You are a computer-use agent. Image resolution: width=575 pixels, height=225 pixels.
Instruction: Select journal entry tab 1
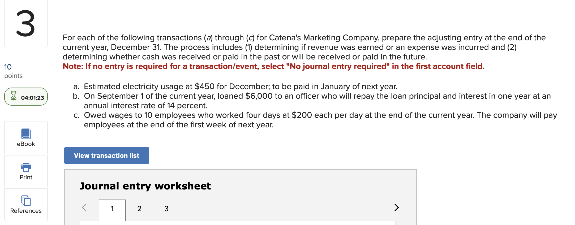[x=112, y=209]
